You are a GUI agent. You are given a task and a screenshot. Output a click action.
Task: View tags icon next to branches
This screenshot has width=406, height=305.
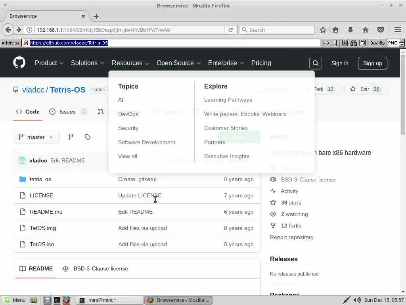coord(88,137)
